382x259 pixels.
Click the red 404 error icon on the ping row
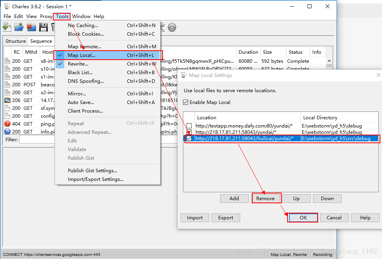(7, 124)
